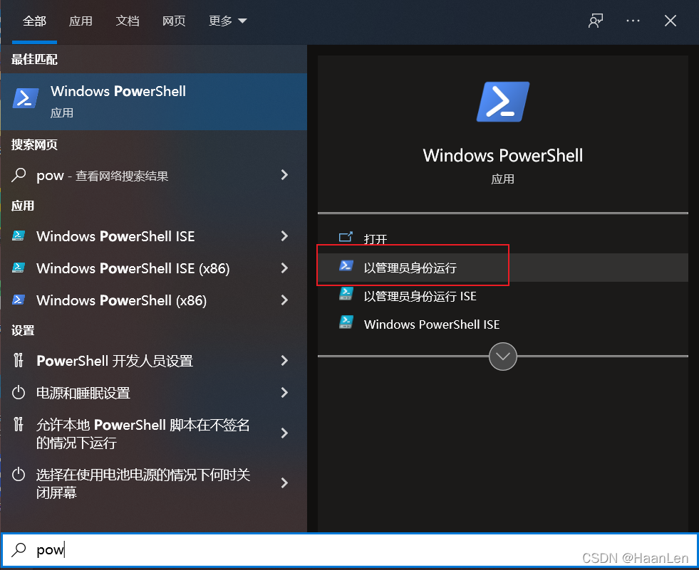Click 打开 to launch PowerShell
The image size is (699, 570).
376,239
